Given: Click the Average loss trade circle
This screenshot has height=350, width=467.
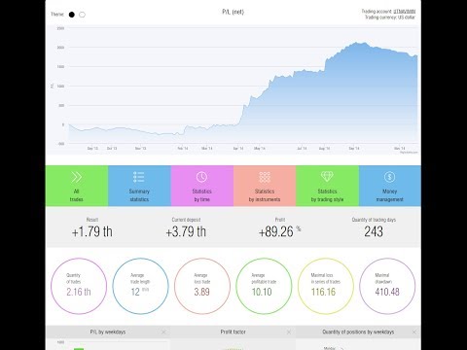Looking at the screenshot, I should click(x=202, y=286).
